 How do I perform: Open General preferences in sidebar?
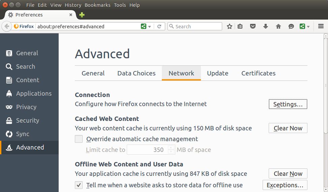(29, 53)
